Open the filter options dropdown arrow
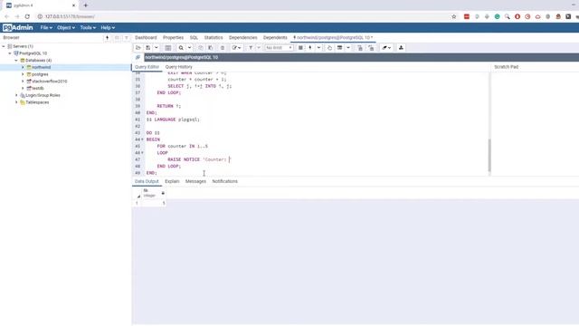Image resolution: width=579 pixels, height=326 pixels. (x=259, y=48)
